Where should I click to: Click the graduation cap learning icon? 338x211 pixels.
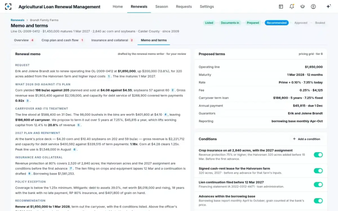(x=303, y=6)
